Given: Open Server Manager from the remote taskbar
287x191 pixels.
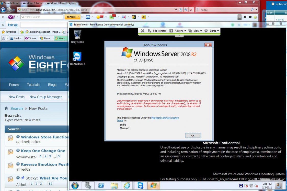Looking at the screenshot, I should 88,186.
